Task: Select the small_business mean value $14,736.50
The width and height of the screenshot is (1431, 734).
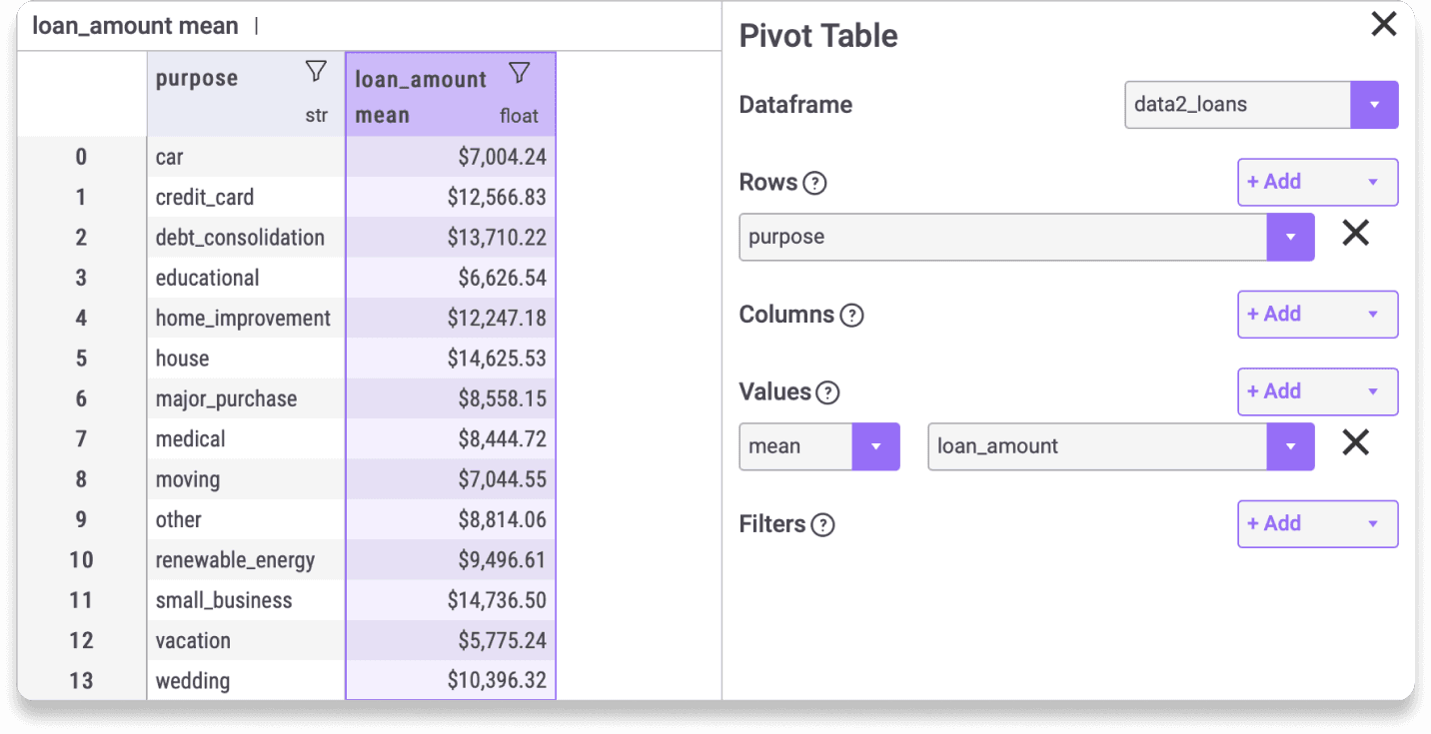Action: click(497, 600)
